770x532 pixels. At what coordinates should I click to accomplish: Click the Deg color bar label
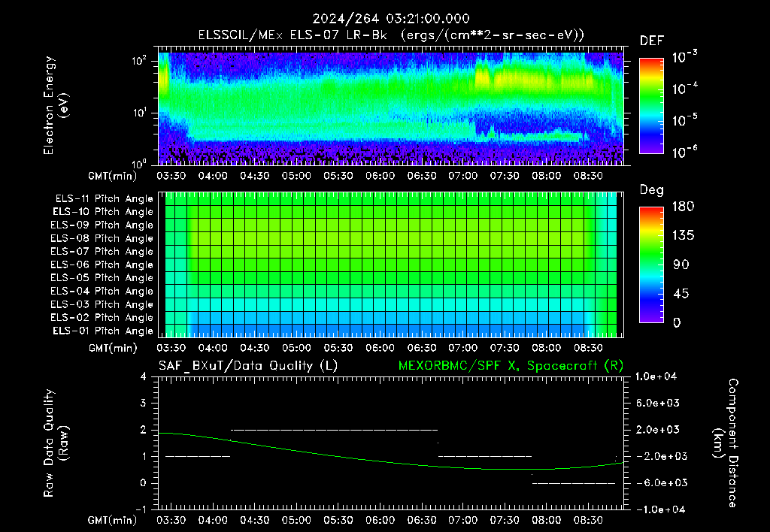pos(651,190)
